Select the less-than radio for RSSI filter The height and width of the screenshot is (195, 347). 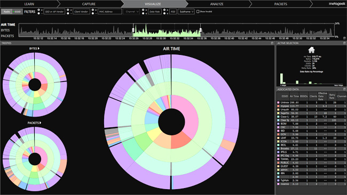[164, 13]
